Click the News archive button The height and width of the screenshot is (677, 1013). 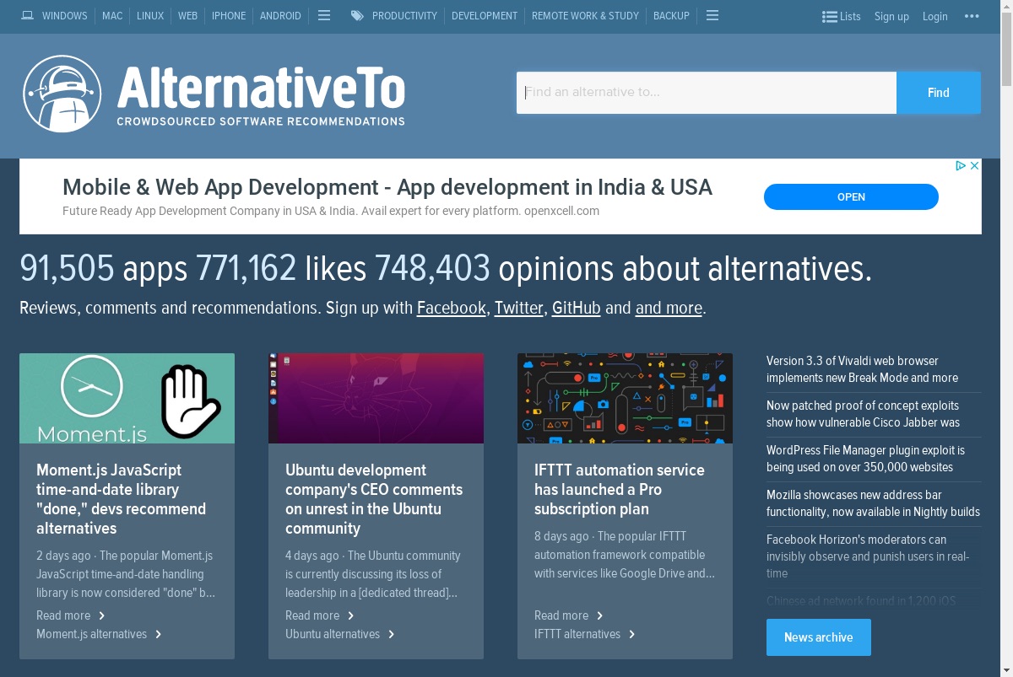coord(819,637)
